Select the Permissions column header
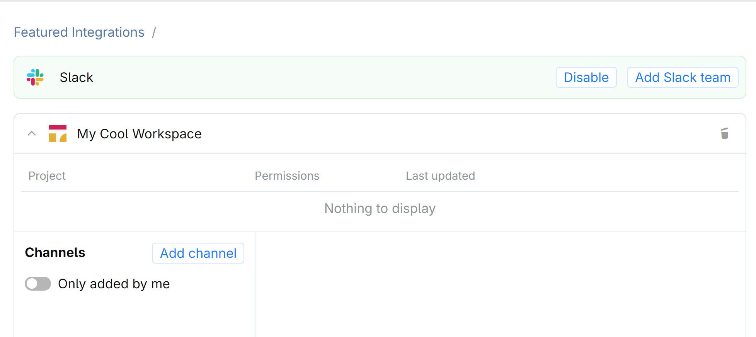 [287, 176]
